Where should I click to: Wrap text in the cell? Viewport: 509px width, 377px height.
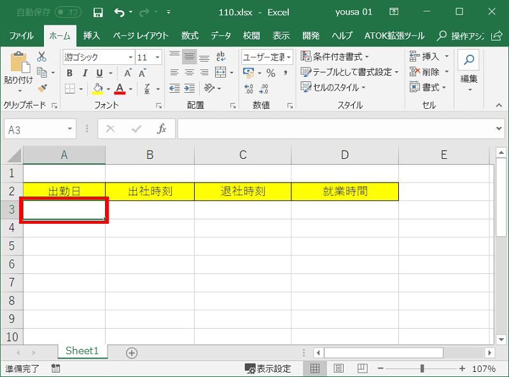point(221,57)
